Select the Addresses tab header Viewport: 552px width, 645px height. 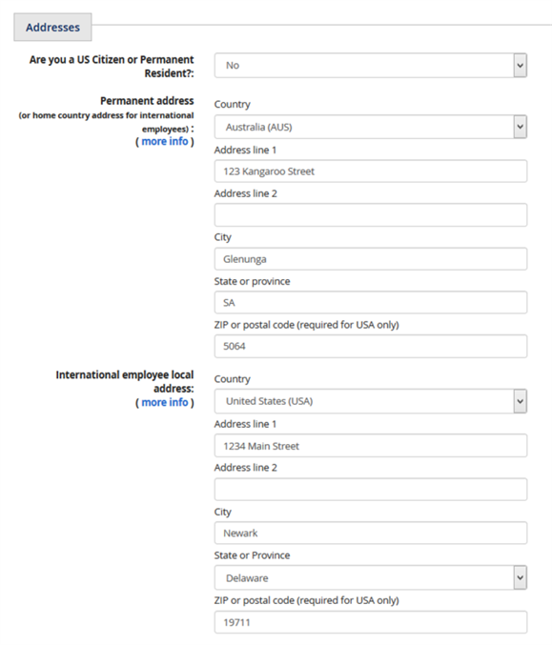coord(52,27)
